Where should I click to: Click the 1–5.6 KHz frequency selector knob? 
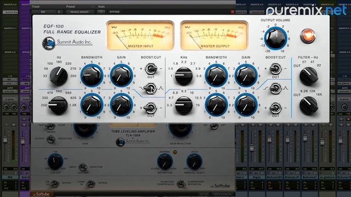pos(184,76)
